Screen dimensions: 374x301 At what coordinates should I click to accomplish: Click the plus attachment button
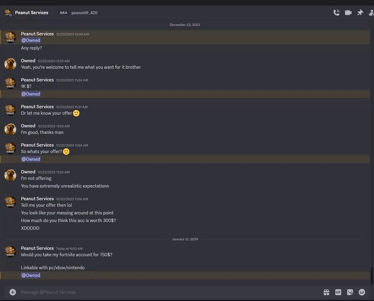[x=13, y=292]
